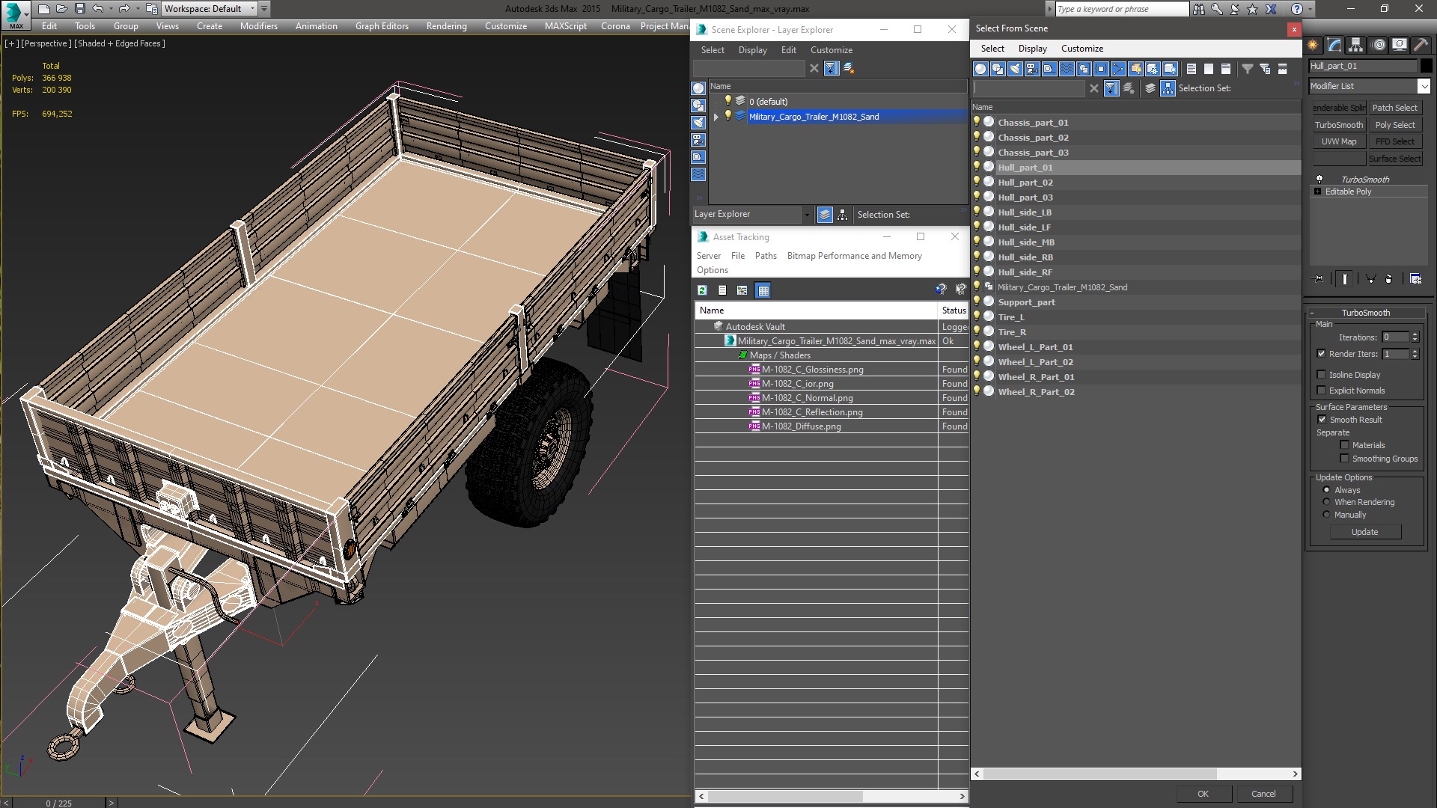Enable Separate by Smoothing Groups checkbox

(1344, 459)
